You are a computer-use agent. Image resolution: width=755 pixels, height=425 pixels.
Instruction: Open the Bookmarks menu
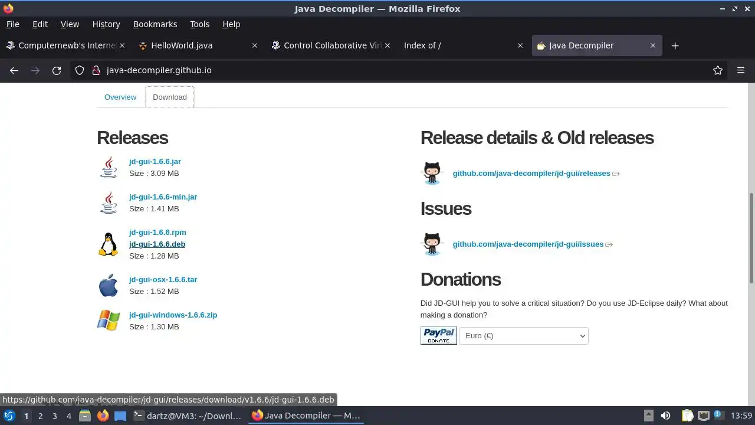point(155,24)
